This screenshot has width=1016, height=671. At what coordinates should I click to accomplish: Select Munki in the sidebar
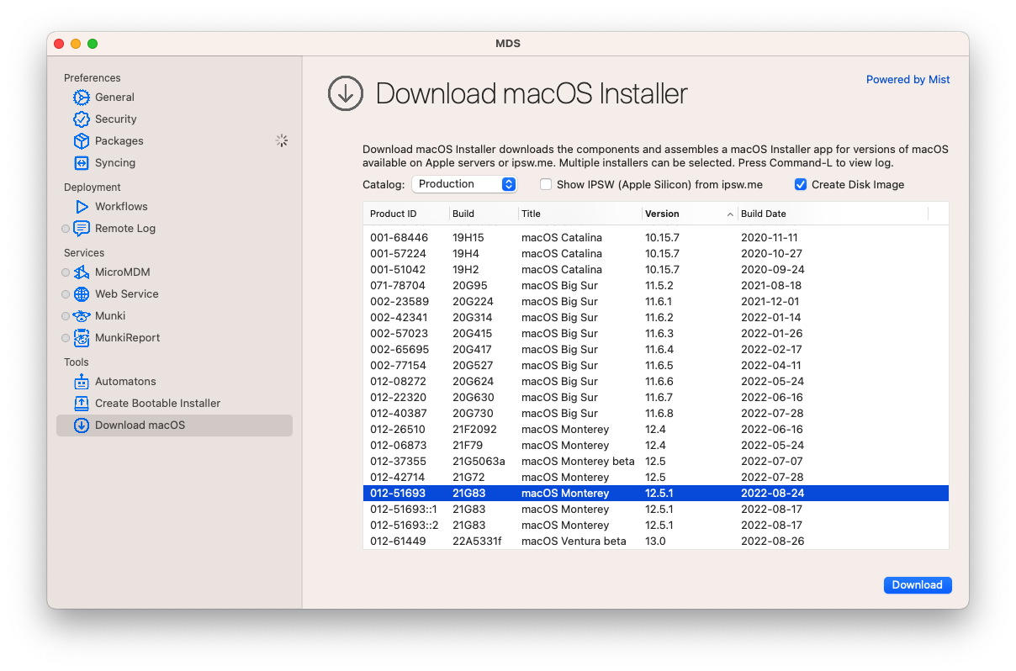click(174, 316)
